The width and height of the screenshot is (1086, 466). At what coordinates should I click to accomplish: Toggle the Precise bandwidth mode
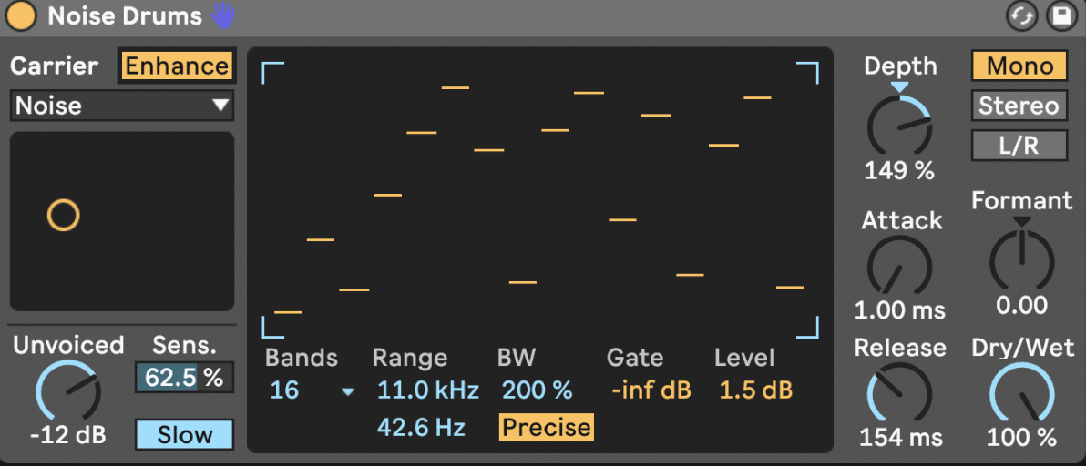point(546,427)
